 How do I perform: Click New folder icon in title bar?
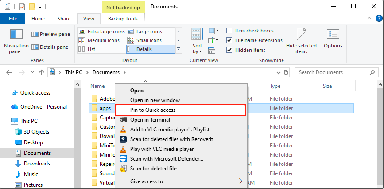tap(32, 7)
